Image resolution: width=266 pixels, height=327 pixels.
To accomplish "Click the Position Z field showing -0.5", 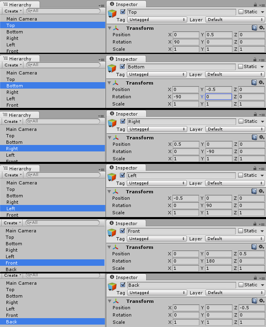I will (251, 308).
